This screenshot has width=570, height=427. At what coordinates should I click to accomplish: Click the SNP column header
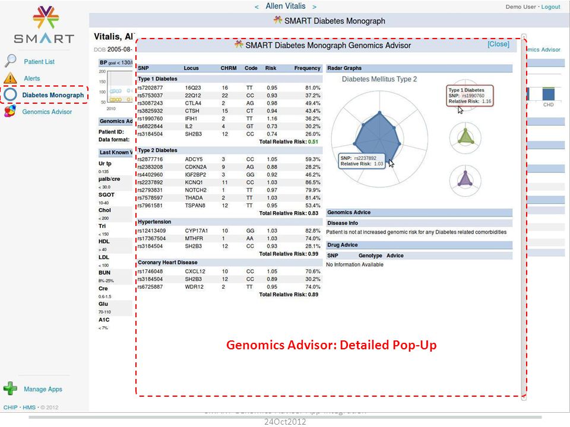143,68
